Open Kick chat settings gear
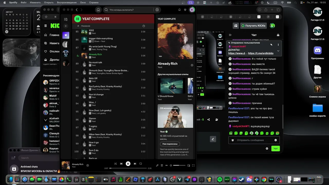The width and height of the screenshot is (329, 185). (x=267, y=149)
